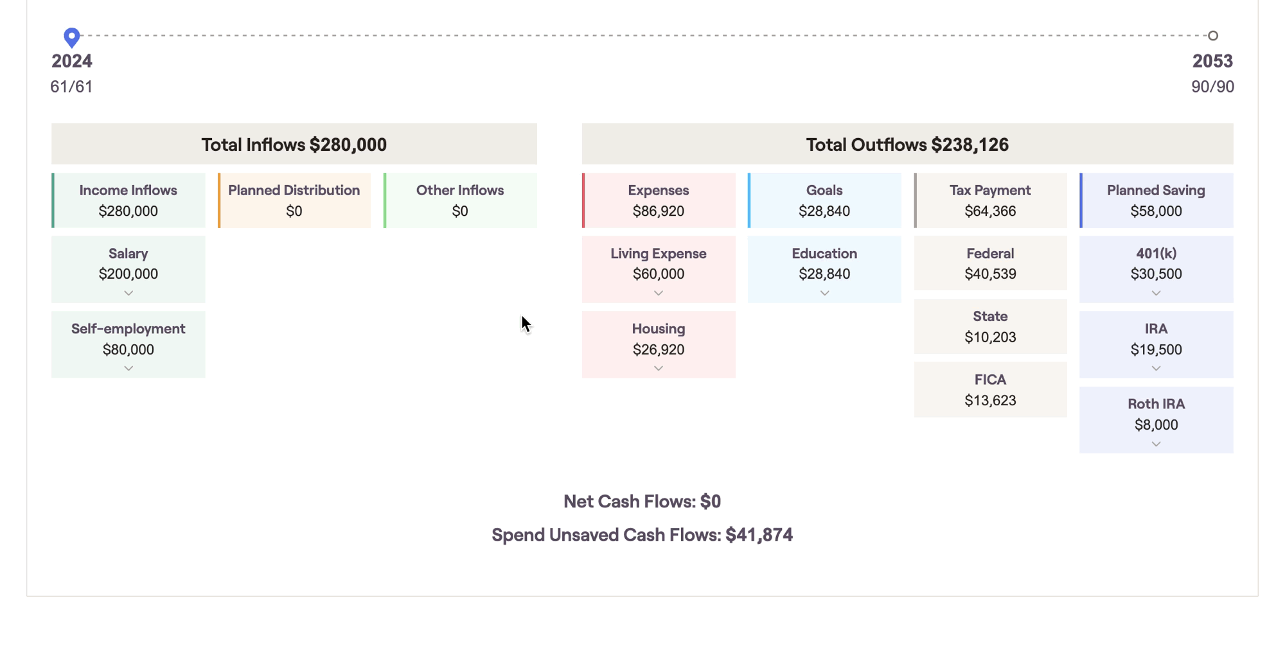Expand the Roth IRA chevron

(1156, 444)
